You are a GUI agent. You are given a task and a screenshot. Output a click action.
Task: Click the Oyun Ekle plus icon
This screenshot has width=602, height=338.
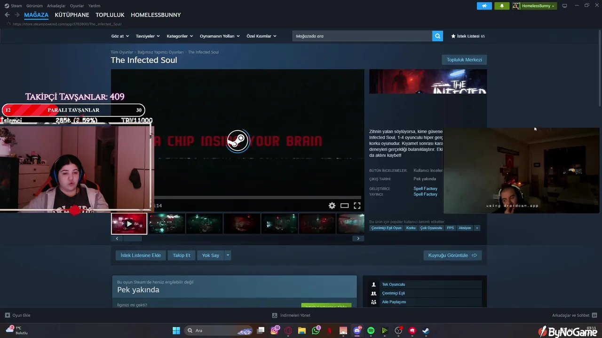[8, 315]
